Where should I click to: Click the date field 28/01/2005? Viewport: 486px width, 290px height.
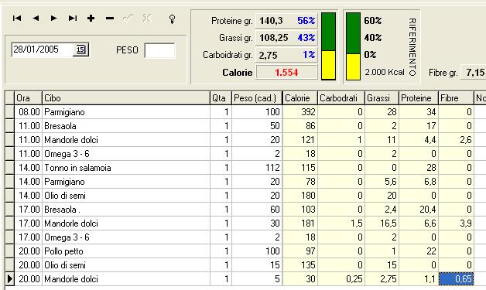pyautogui.click(x=42, y=49)
